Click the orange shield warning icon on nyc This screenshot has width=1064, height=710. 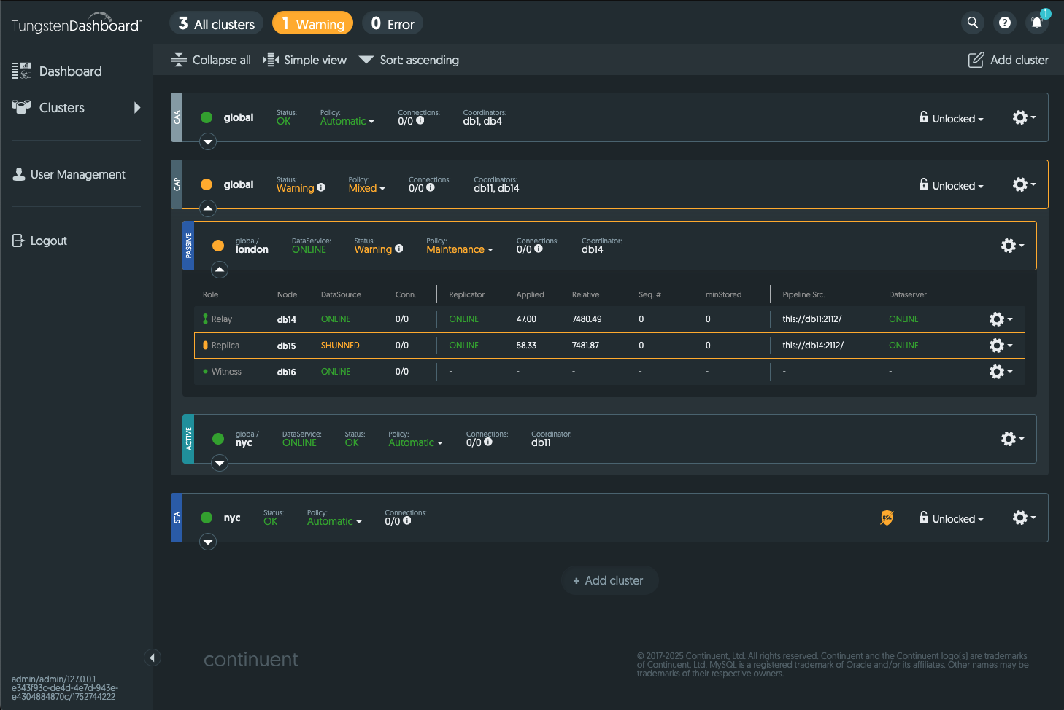pyautogui.click(x=887, y=518)
